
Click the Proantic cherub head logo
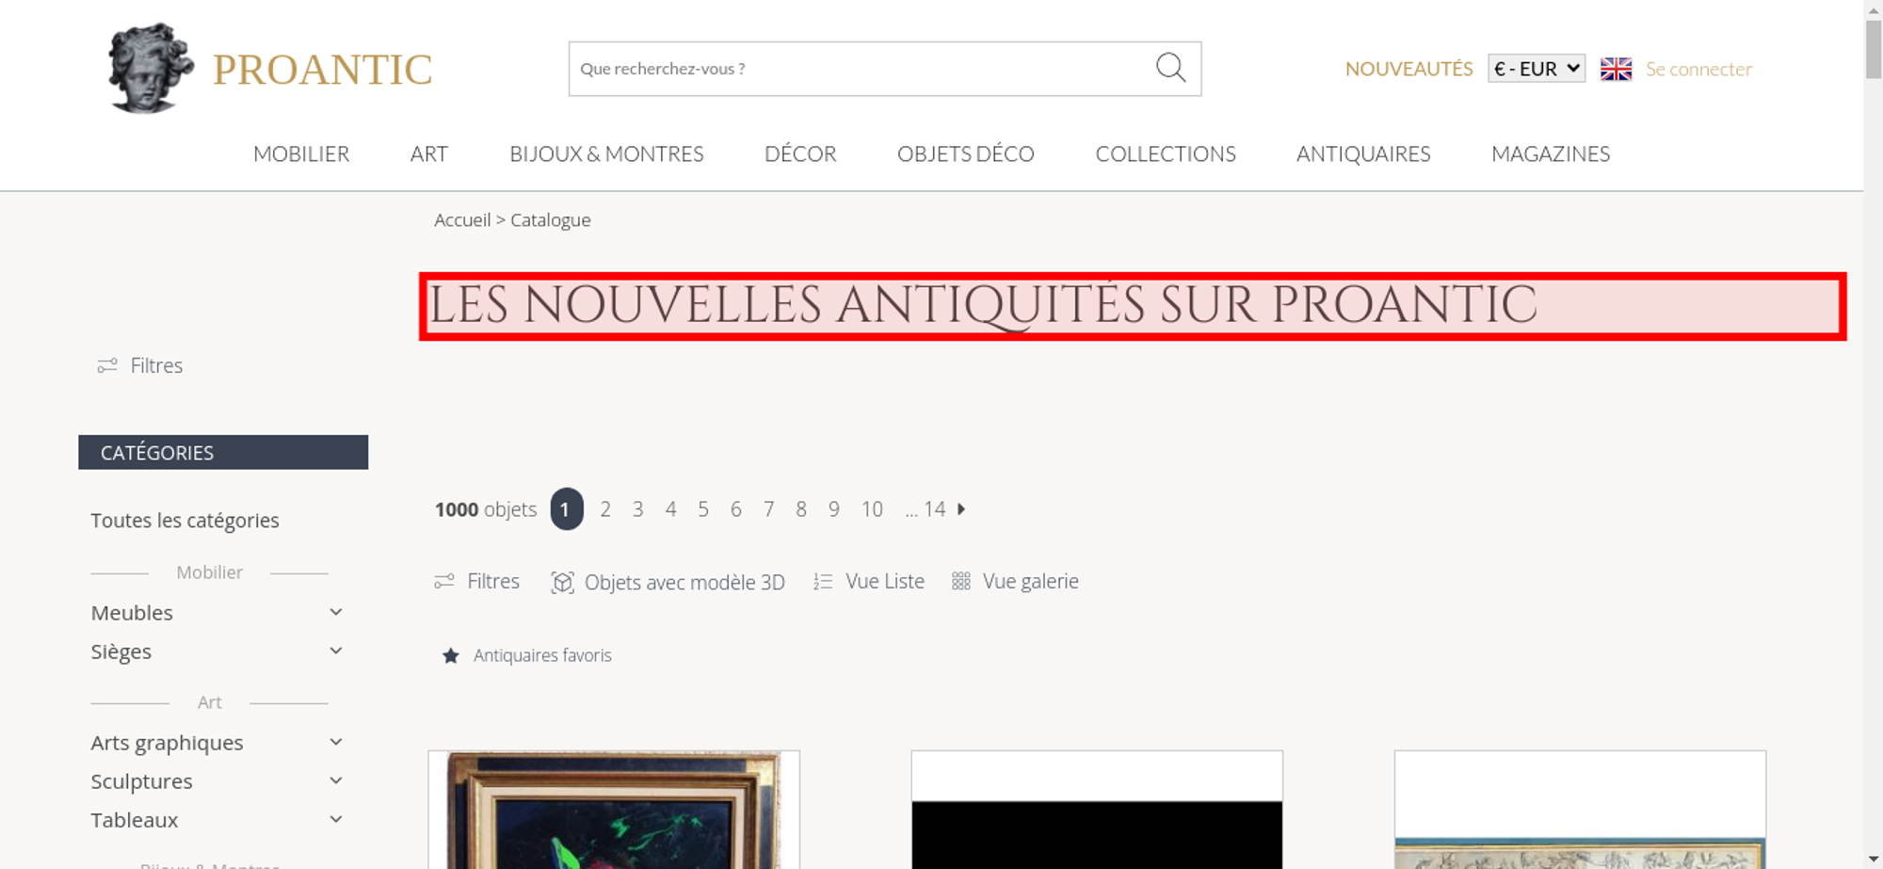click(151, 68)
